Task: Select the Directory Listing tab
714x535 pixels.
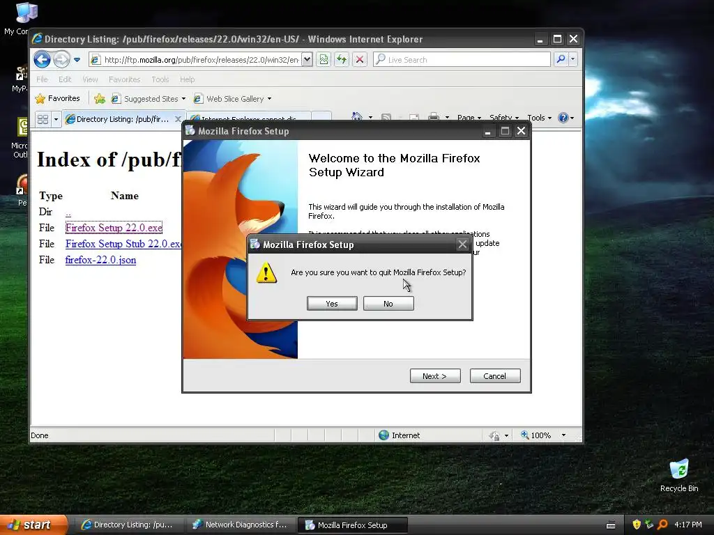Action: click(x=119, y=119)
